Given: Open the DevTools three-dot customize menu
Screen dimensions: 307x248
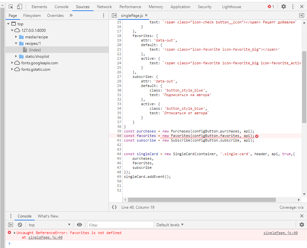Looking at the screenshot, I should click(293, 6).
